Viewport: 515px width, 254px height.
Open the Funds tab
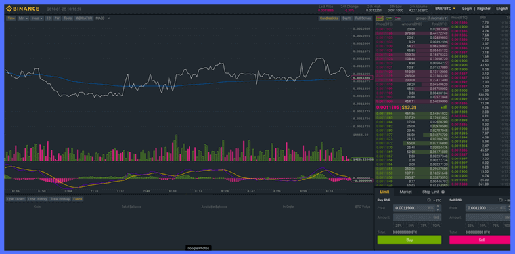click(x=78, y=199)
